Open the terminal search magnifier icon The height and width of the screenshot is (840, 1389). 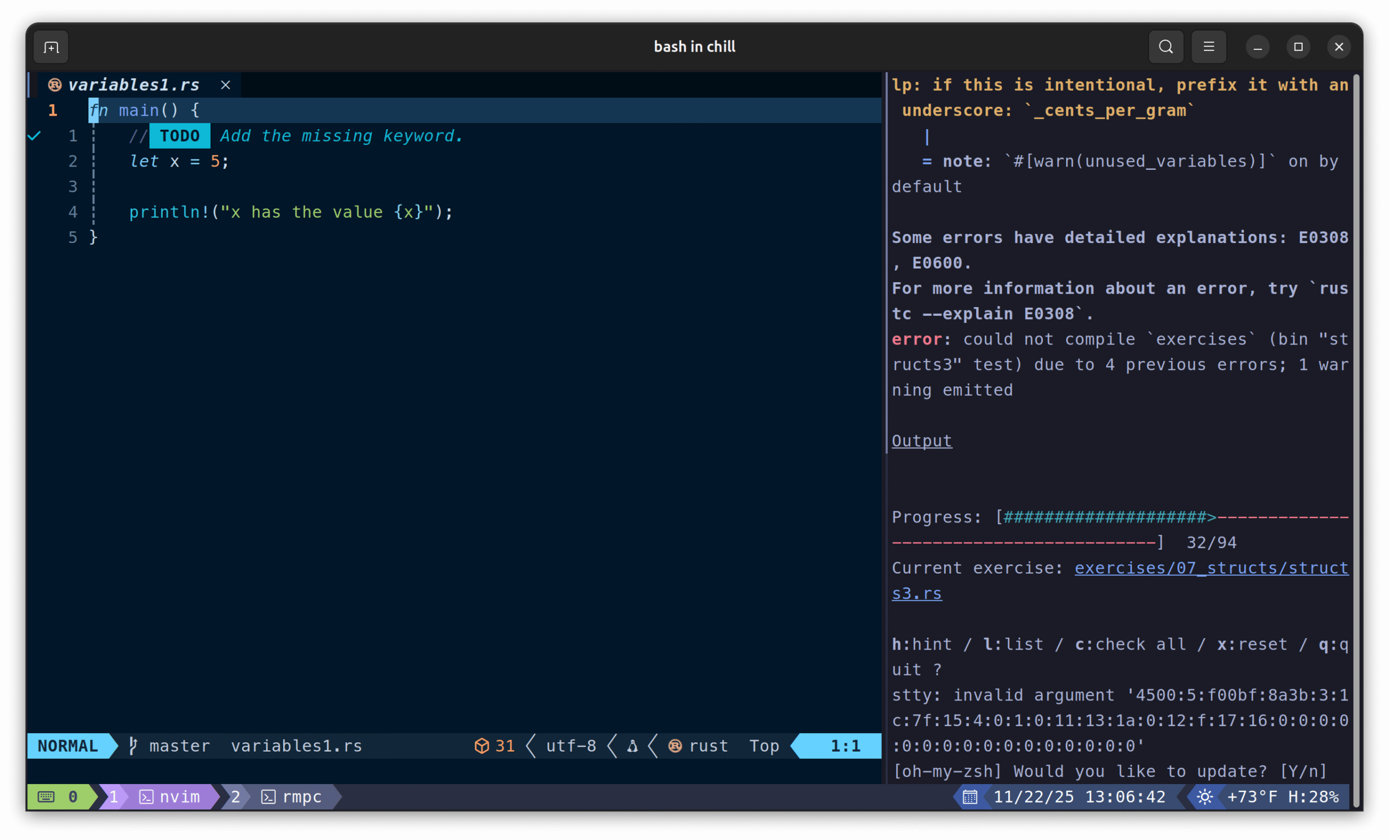click(x=1166, y=47)
